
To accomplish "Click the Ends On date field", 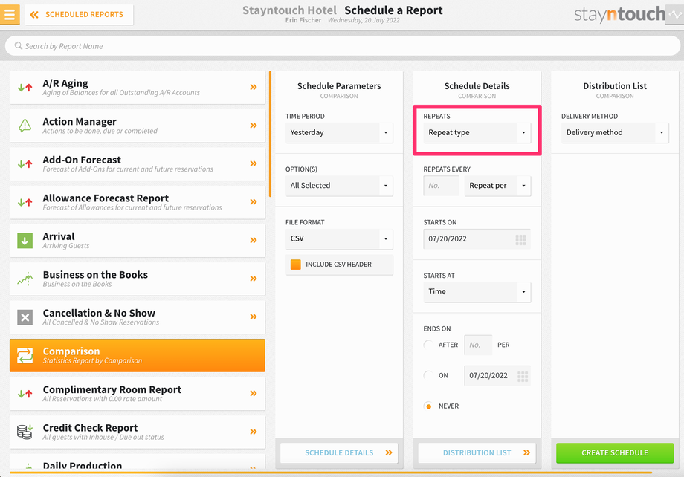I will 497,376.
